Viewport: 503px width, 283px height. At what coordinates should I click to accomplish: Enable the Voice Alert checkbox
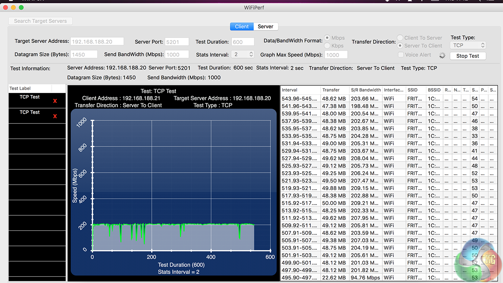click(x=400, y=55)
